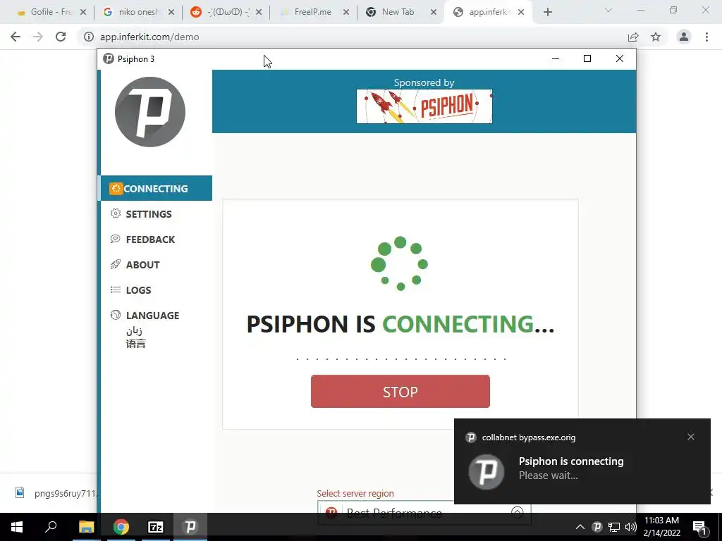Click the volume speaker icon in tray
This screenshot has width=722, height=541.
631,527
